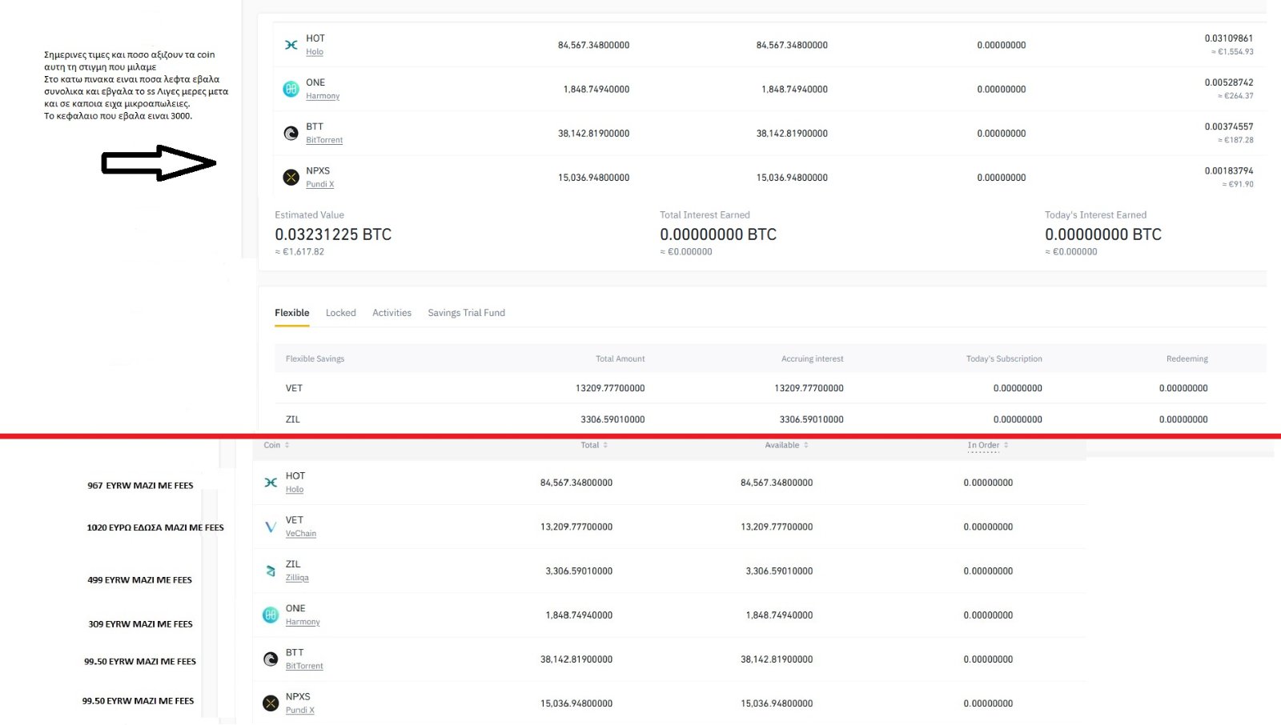Image resolution: width=1281 pixels, height=725 pixels.
Task: Click the NPXS Pundi X icon in top table
Action: 291,177
